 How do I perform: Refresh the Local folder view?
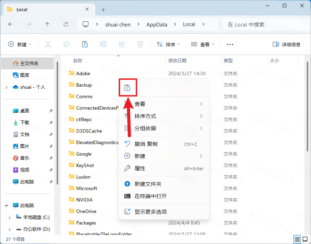click(x=66, y=24)
